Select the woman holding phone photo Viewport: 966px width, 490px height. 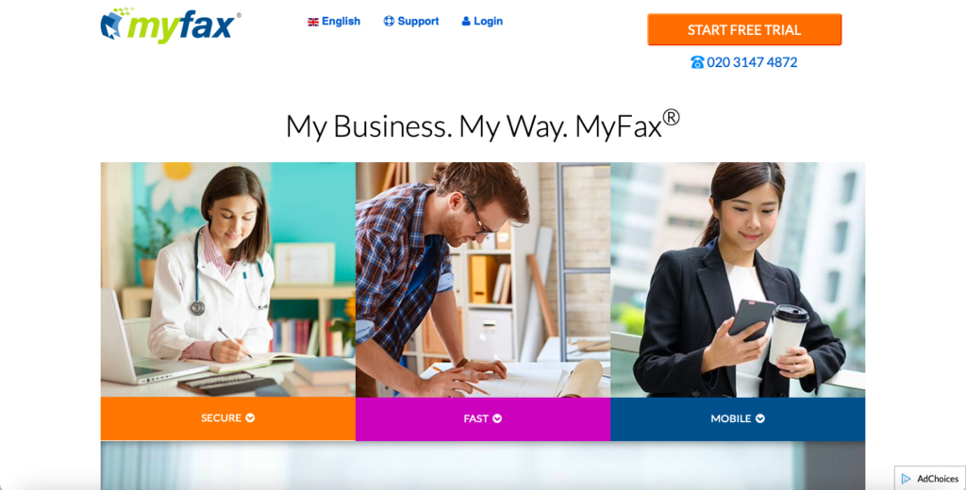pos(738,280)
